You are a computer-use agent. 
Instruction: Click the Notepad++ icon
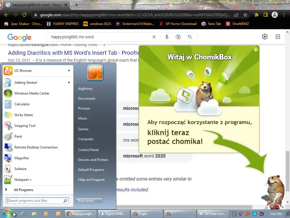click(8, 179)
